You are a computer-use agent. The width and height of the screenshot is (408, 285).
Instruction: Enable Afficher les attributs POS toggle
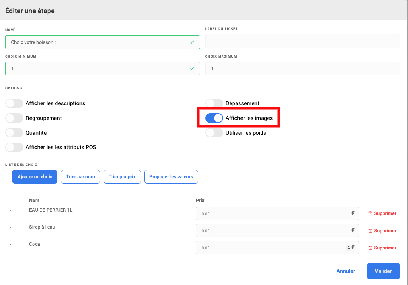point(14,147)
